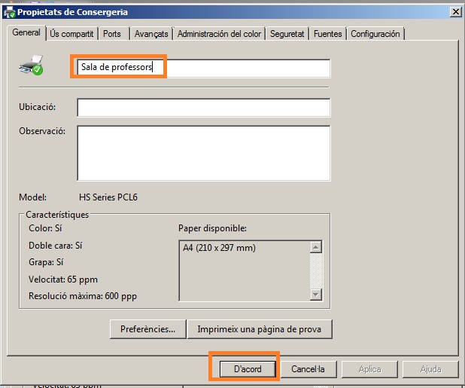The image size is (465, 388).
Task: Click the printer name field containing 'Sala de professors'
Action: (x=203, y=69)
